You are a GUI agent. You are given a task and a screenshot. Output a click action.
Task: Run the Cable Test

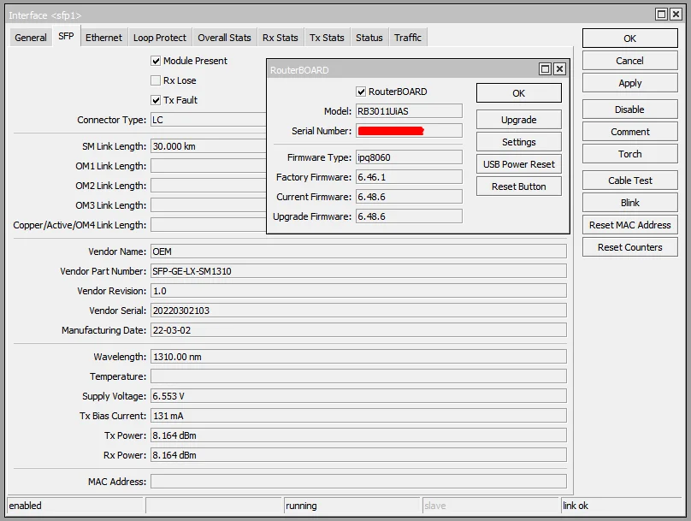(x=629, y=181)
